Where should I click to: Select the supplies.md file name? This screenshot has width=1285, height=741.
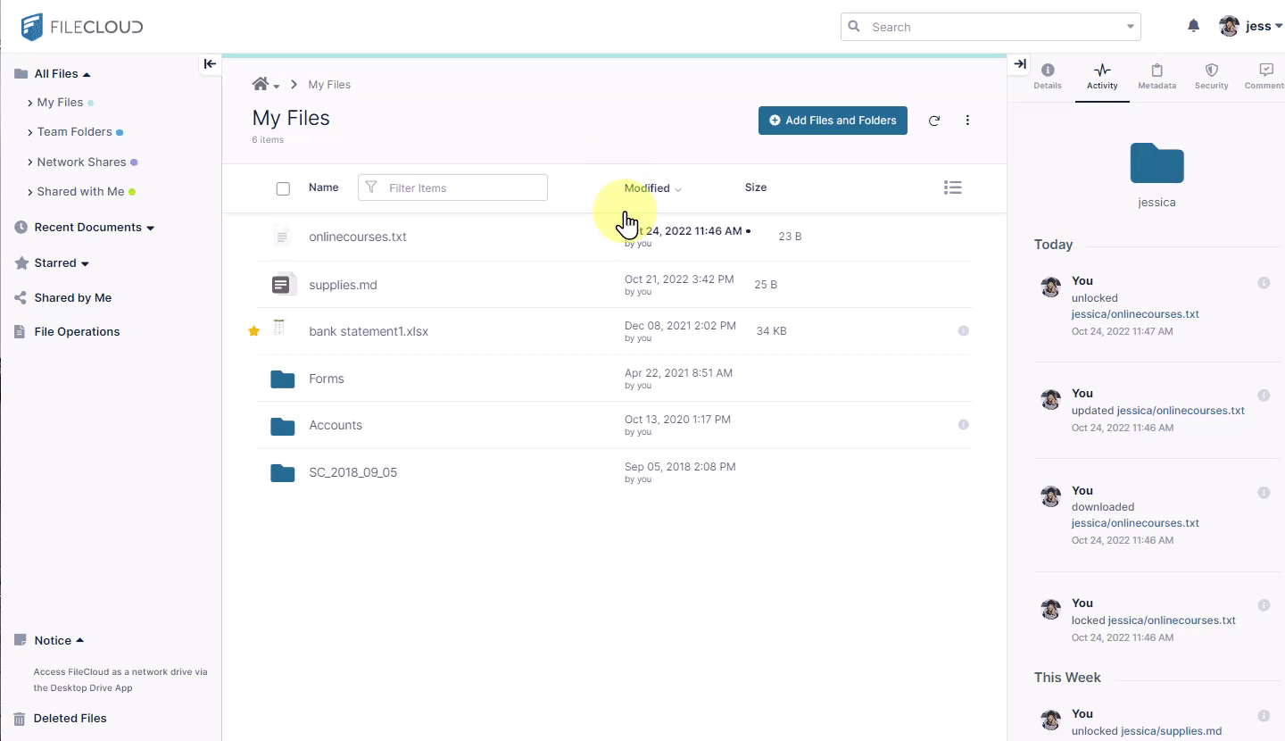(343, 286)
